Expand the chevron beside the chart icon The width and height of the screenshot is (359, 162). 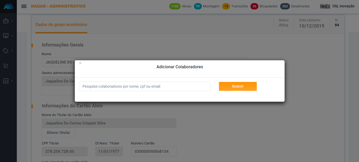[x=12, y=81]
